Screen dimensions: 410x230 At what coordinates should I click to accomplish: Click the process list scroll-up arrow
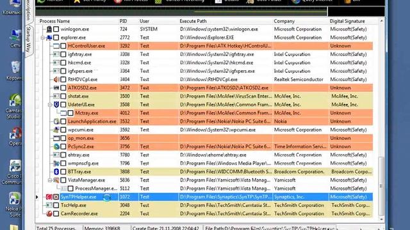[x=382, y=21]
